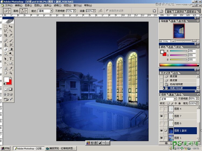Select the Move tool
Image resolution: width=202 pixels, height=151 pixels.
point(11,27)
